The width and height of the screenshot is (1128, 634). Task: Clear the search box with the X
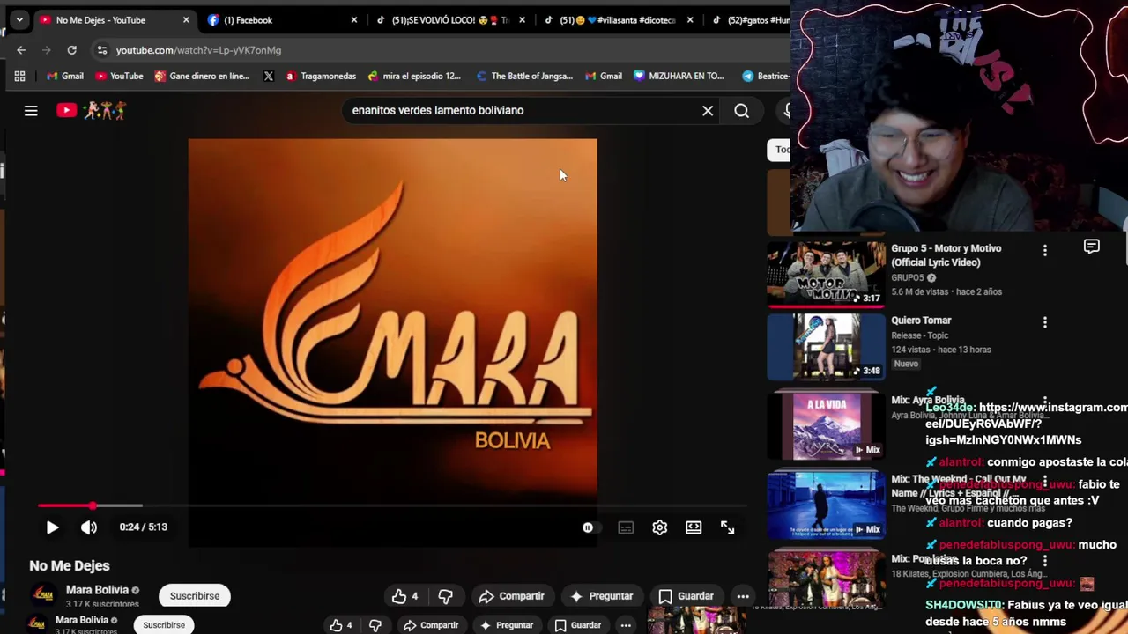click(x=708, y=111)
